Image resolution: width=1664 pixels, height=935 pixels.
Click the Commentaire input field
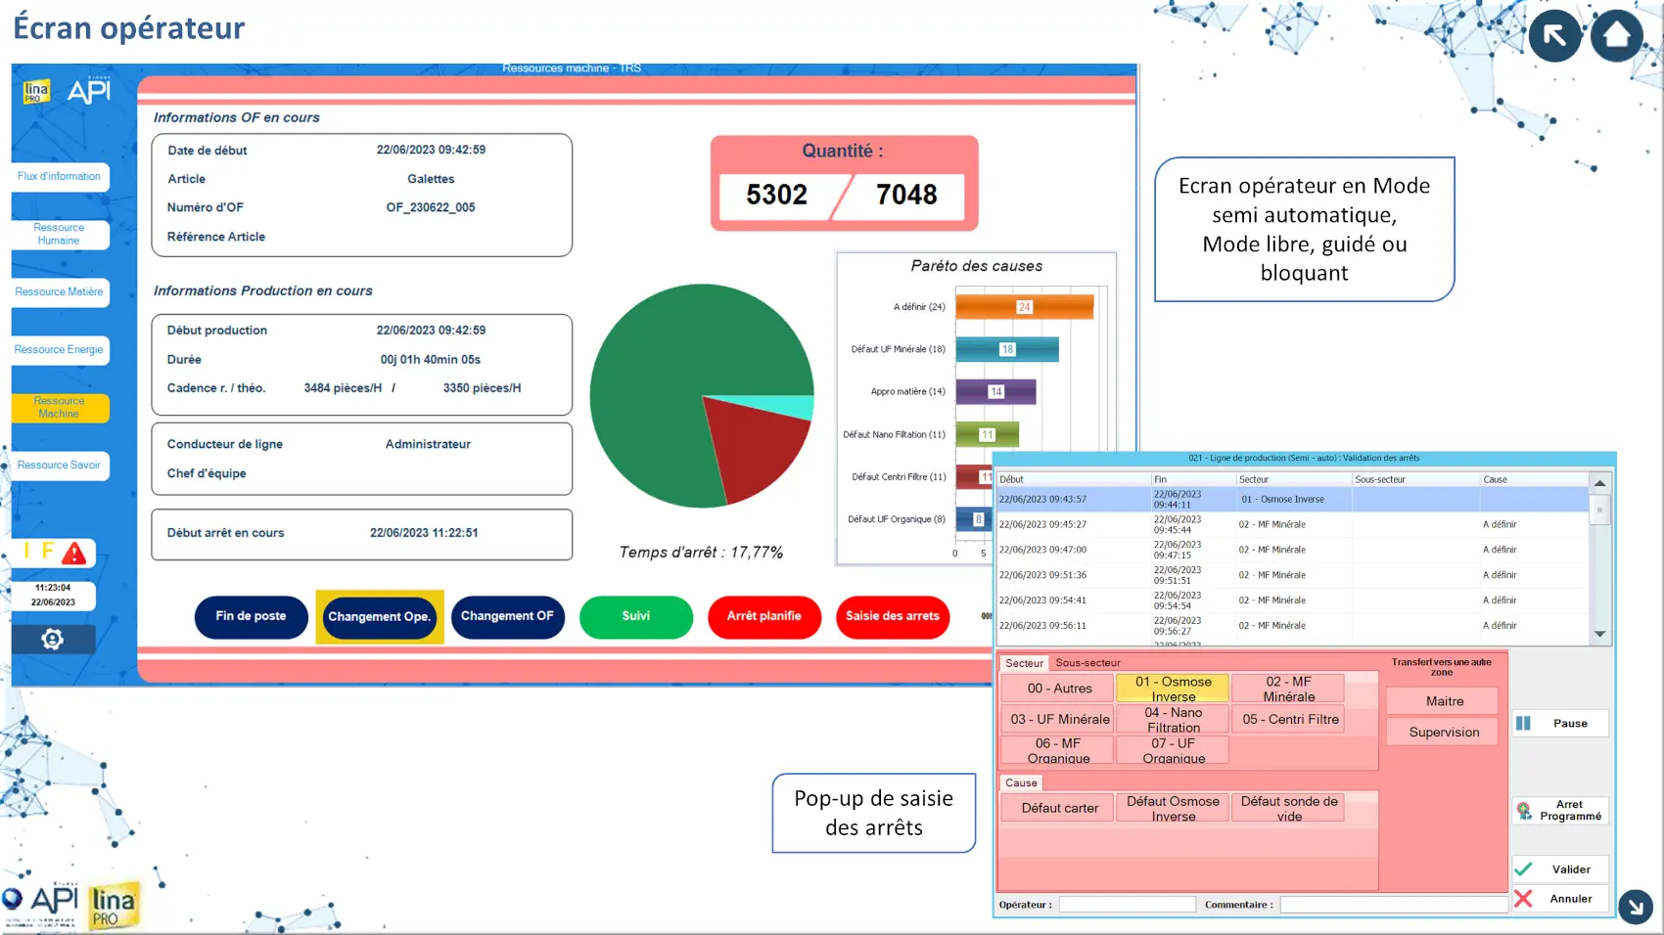coord(1393,905)
